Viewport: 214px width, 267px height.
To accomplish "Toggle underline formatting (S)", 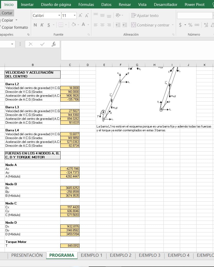I will [x=49, y=25].
